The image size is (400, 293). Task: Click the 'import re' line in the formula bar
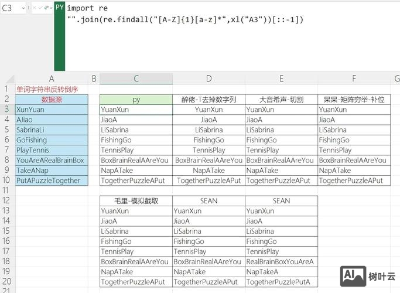click(87, 8)
